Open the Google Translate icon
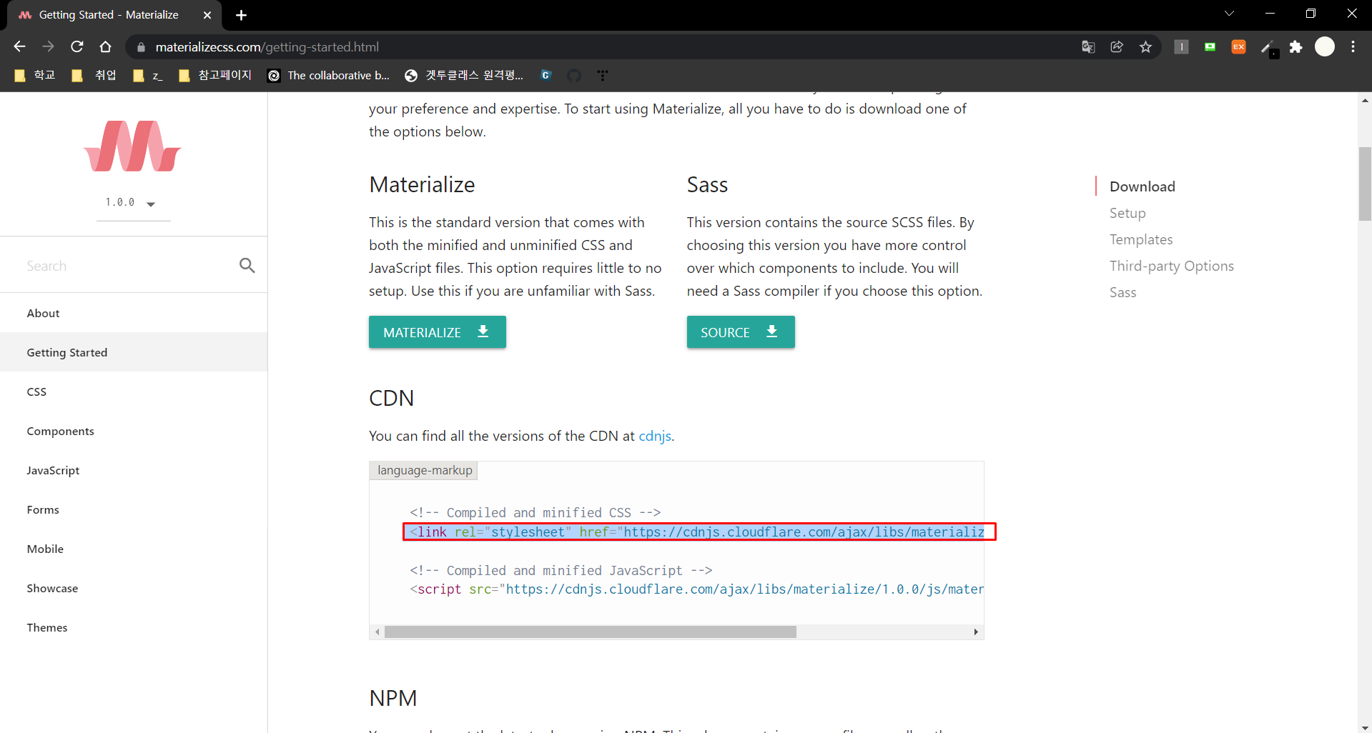1372x733 pixels. (x=1088, y=47)
